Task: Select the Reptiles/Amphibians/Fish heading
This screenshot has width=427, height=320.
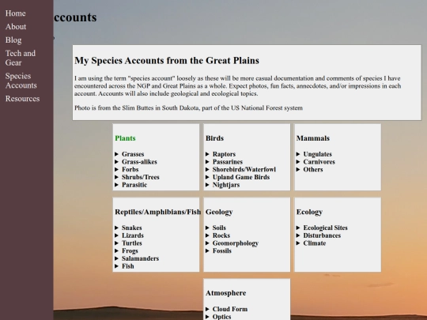Action: pyautogui.click(x=158, y=212)
